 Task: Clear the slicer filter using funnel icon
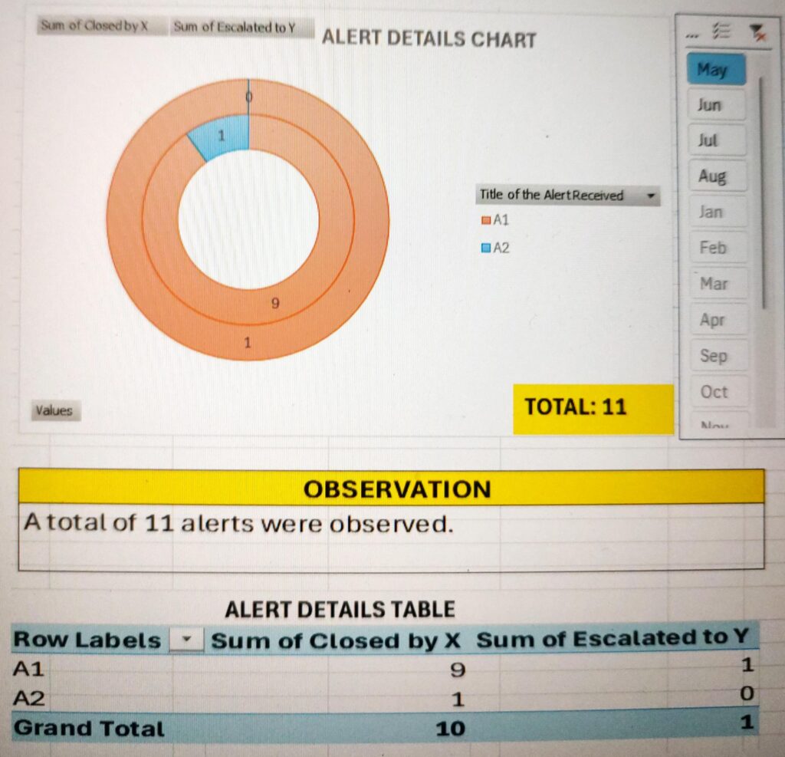[757, 31]
